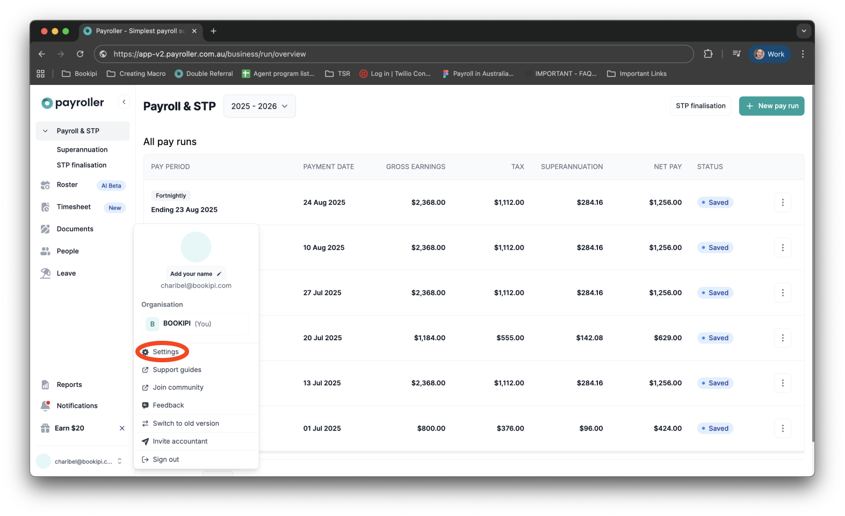Click the People sidebar icon
The image size is (845, 516).
coord(46,251)
